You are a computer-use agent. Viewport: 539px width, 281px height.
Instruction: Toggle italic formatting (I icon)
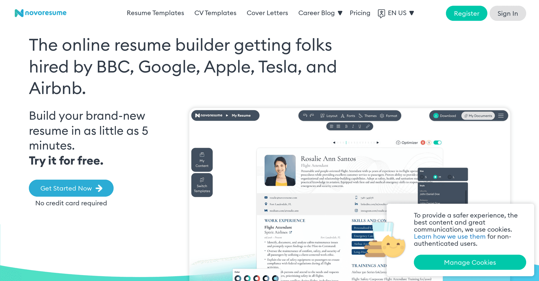(x=353, y=126)
